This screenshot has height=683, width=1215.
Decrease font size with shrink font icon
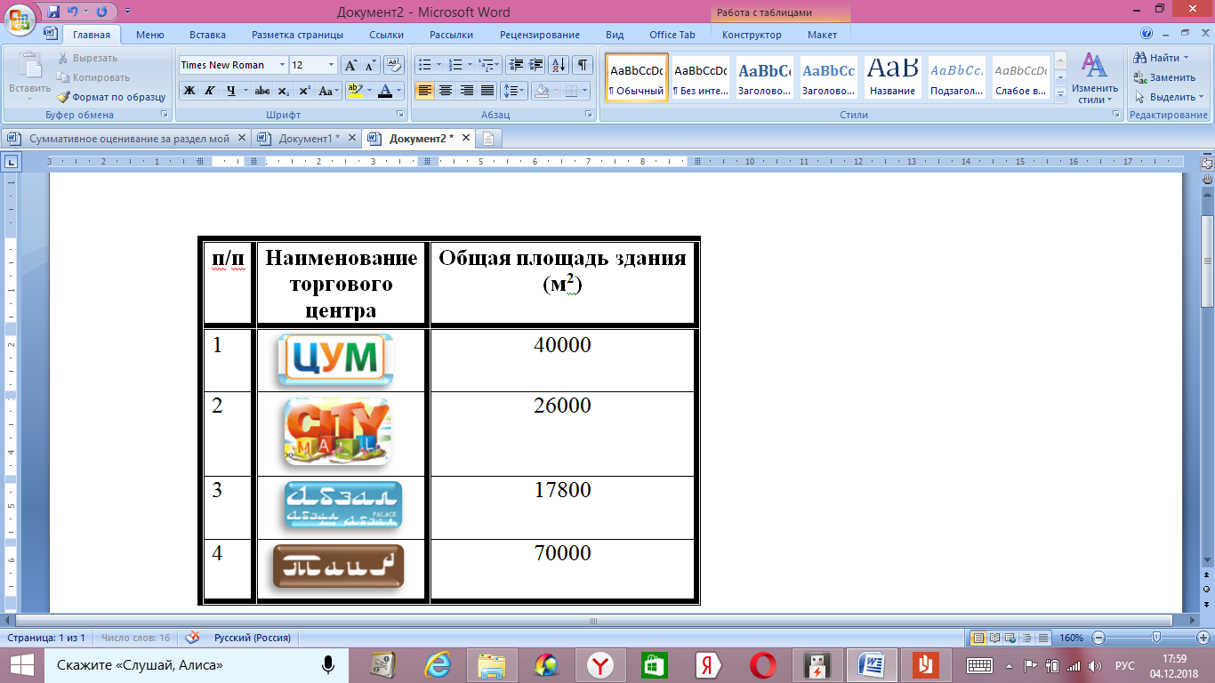[x=370, y=65]
